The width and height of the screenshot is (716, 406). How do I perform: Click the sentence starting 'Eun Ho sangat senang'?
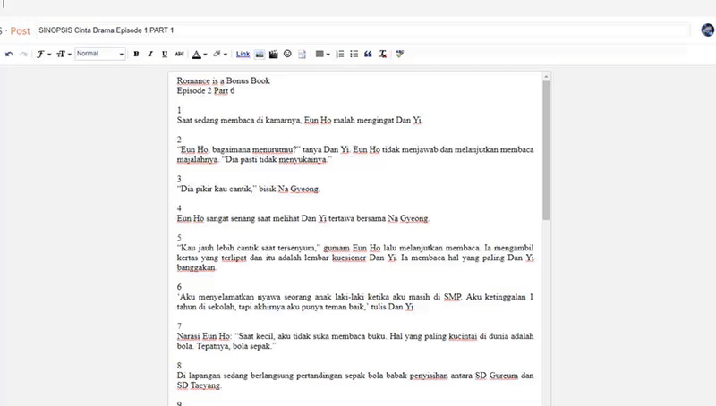[x=303, y=218]
